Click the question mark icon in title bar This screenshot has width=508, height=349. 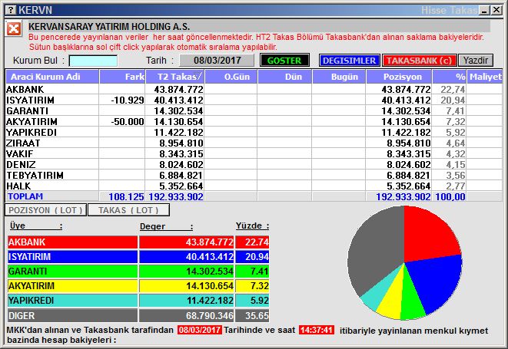pyautogui.click(x=11, y=10)
